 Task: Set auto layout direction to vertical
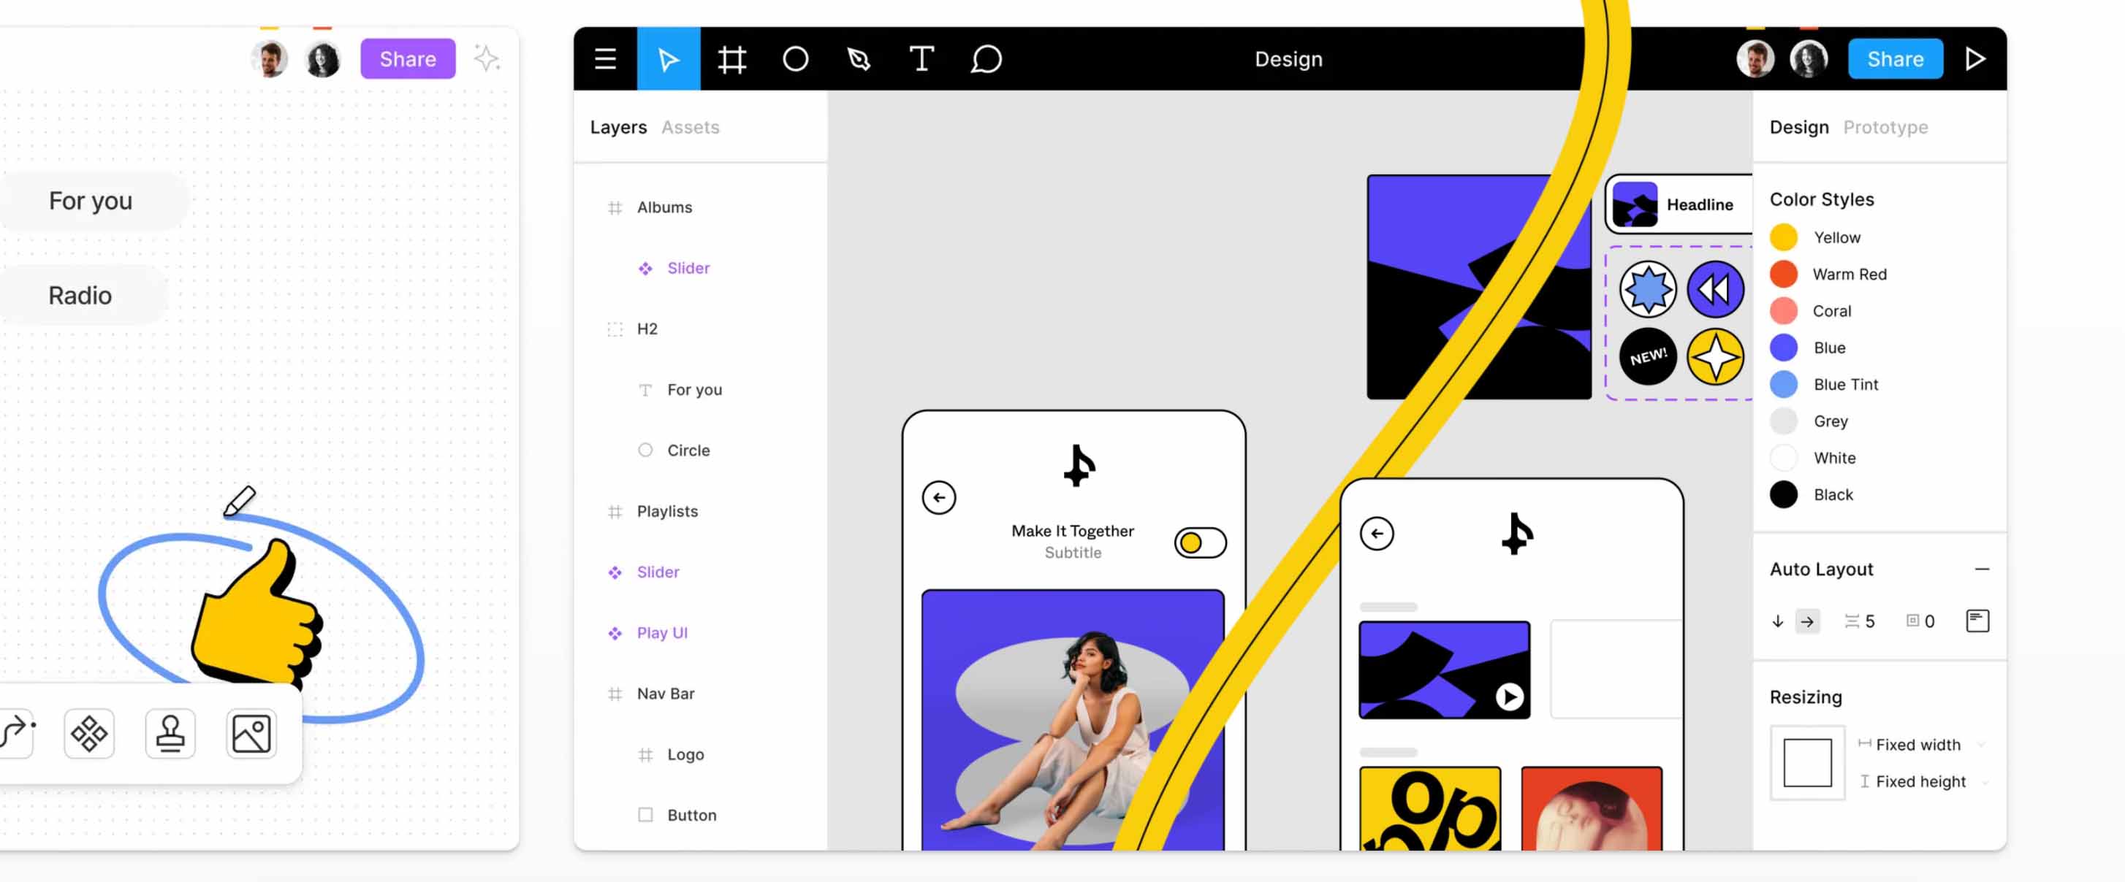(1778, 621)
